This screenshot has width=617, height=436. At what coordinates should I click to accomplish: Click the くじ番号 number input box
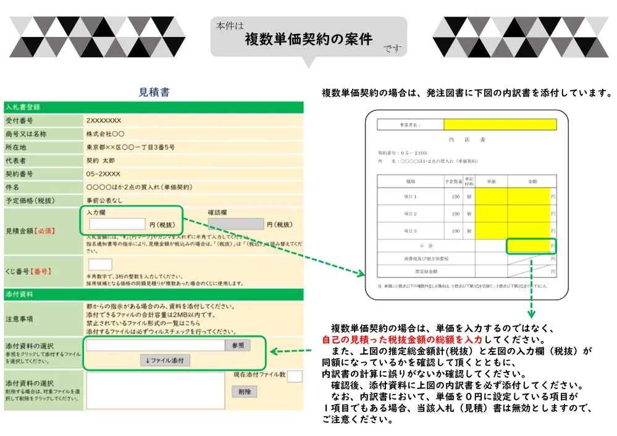pyautogui.click(x=100, y=265)
